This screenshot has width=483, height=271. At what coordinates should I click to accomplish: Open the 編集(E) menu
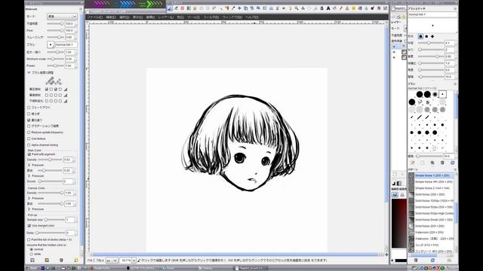[111, 17]
